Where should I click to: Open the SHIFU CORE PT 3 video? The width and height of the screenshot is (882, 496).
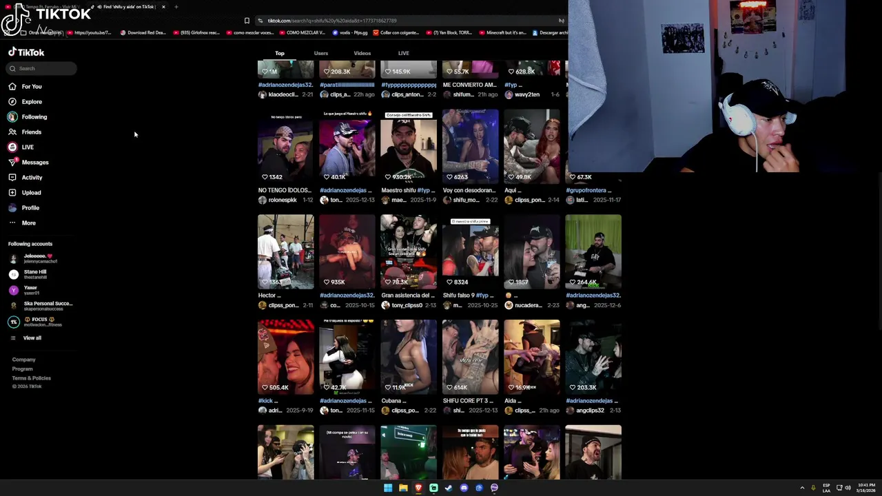pos(470,356)
